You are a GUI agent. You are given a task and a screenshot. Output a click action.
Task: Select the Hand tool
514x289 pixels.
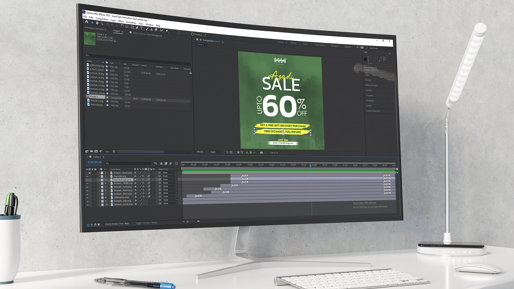point(97,23)
